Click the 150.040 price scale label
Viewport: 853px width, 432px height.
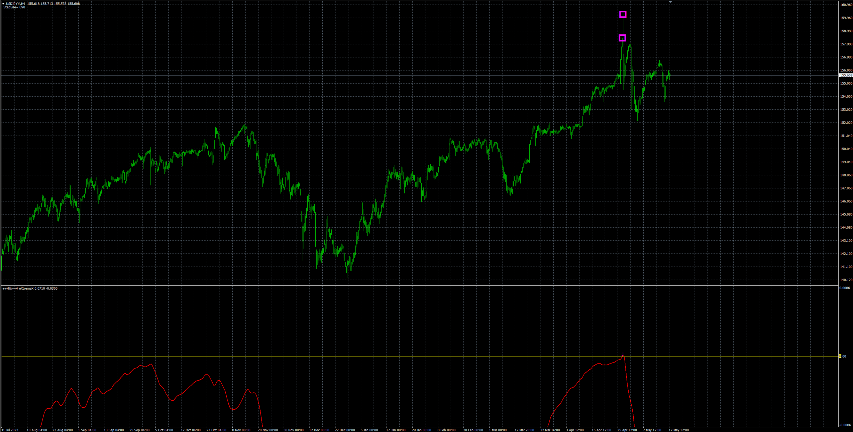[x=846, y=149]
